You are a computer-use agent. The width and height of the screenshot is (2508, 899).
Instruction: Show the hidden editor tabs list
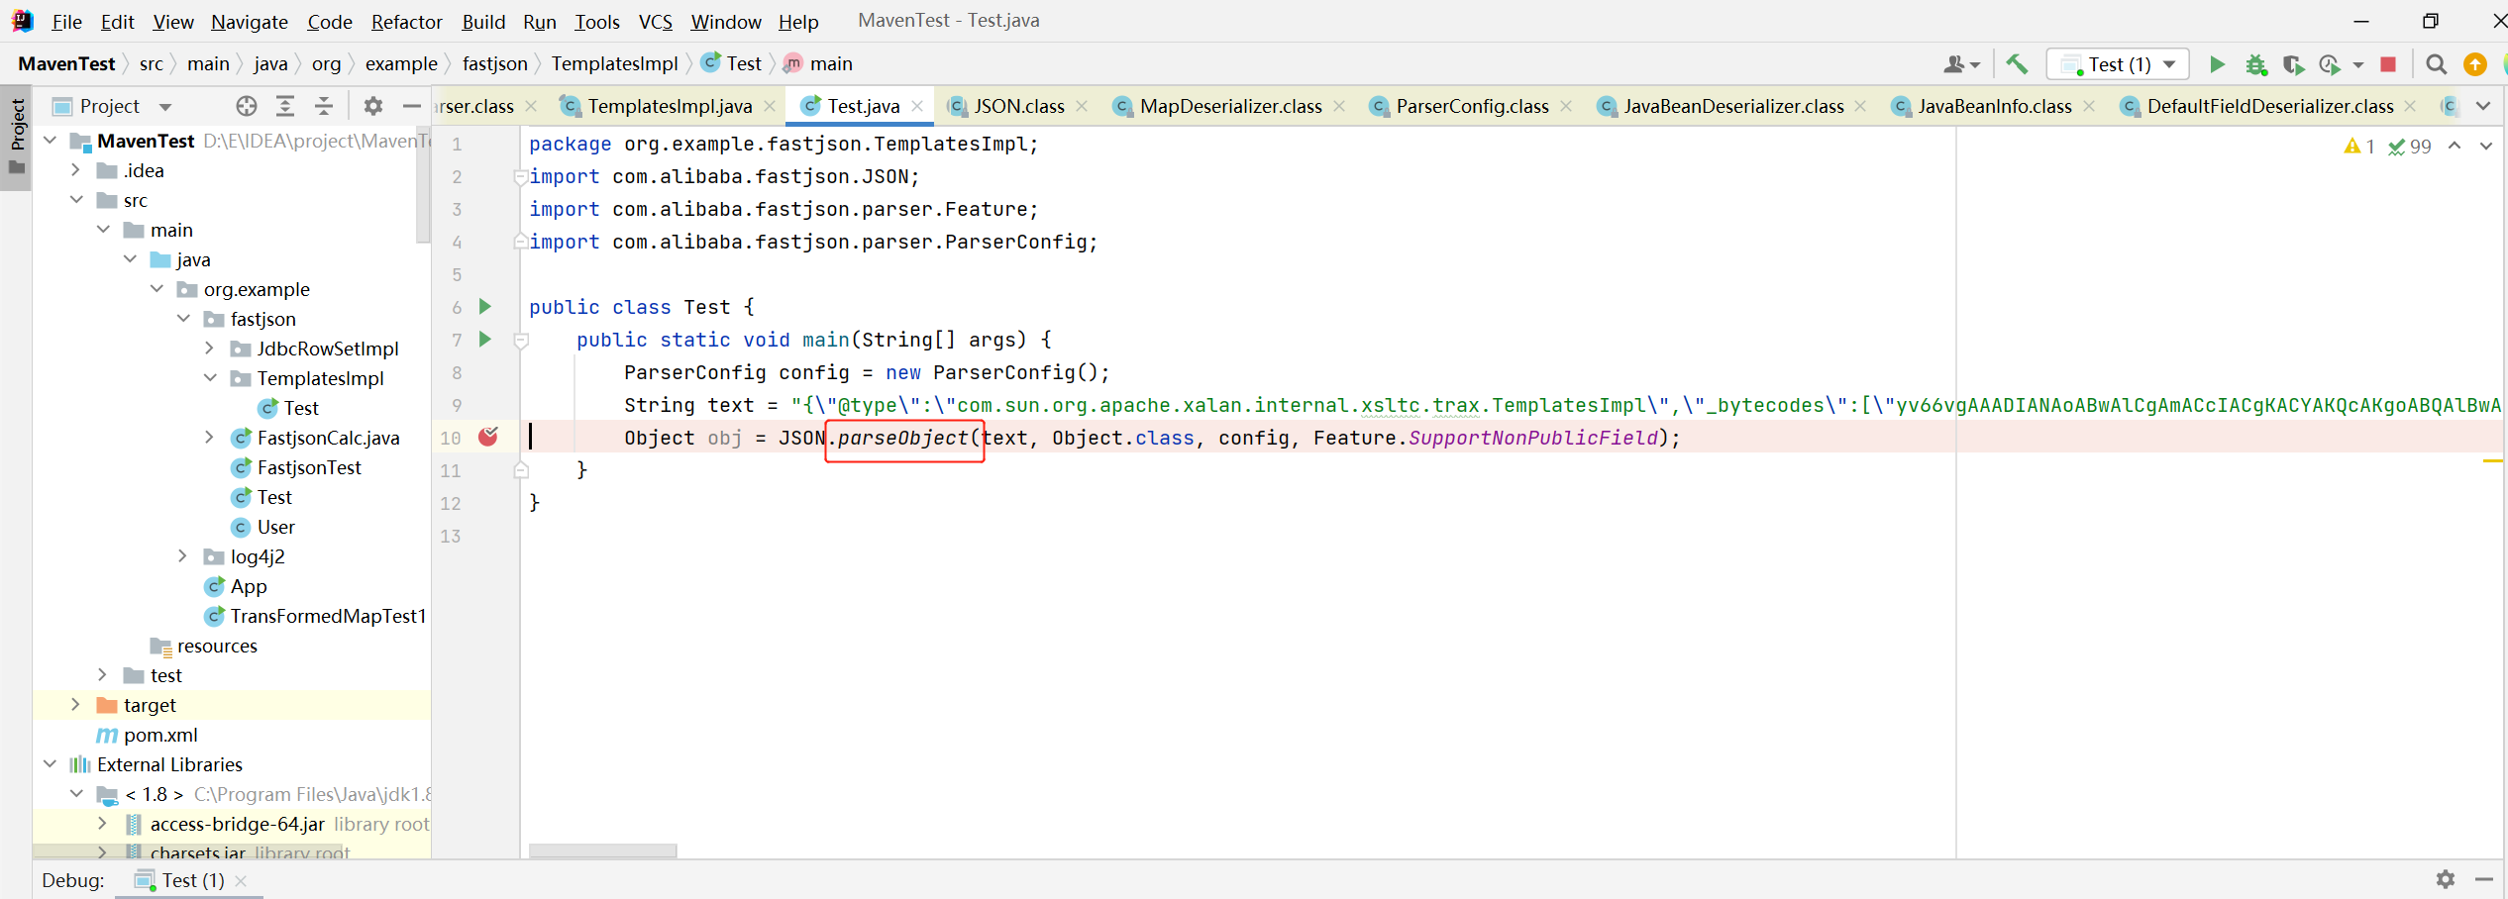(x=2483, y=106)
